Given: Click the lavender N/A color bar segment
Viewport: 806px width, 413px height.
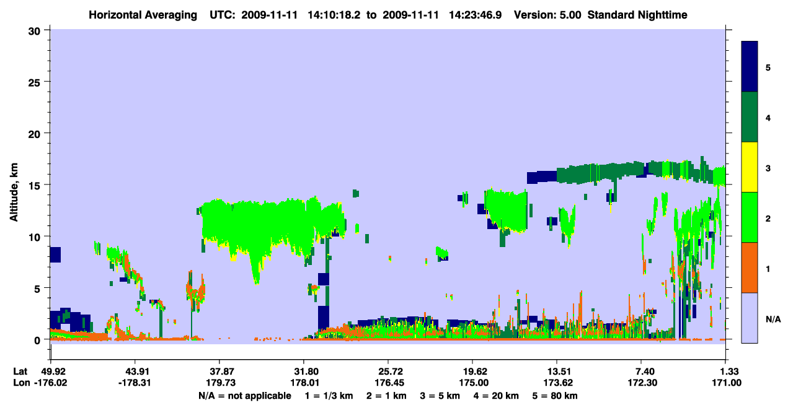Looking at the screenshot, I should 750,318.
